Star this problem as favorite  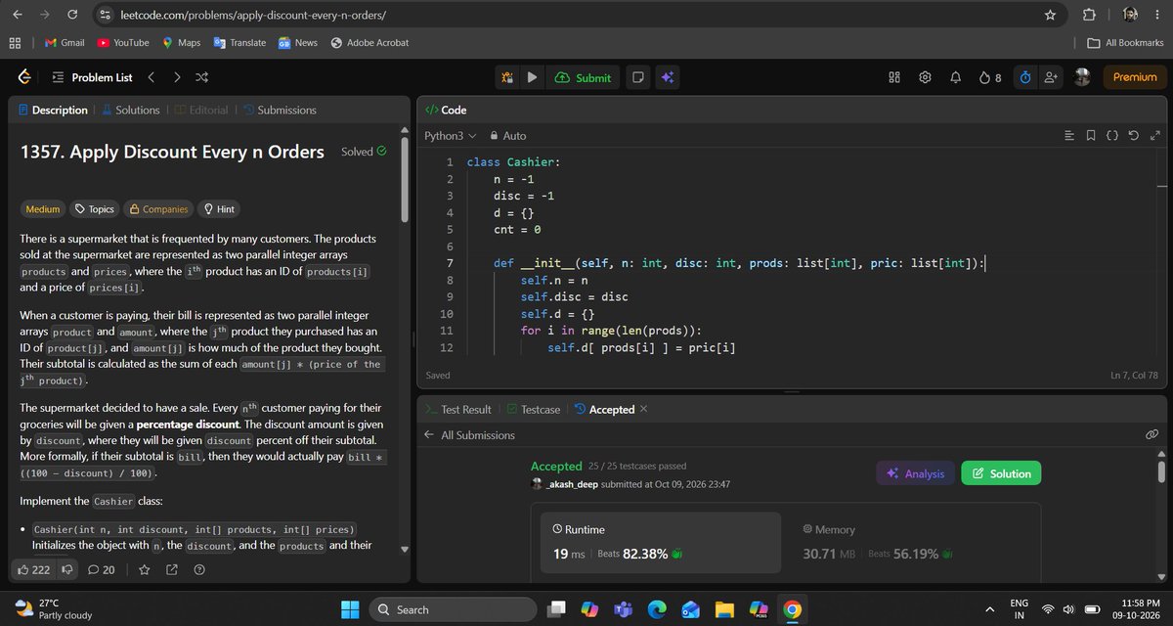click(x=145, y=569)
